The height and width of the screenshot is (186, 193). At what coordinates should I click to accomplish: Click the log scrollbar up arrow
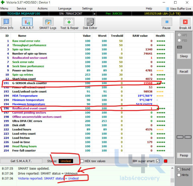tap(172, 168)
